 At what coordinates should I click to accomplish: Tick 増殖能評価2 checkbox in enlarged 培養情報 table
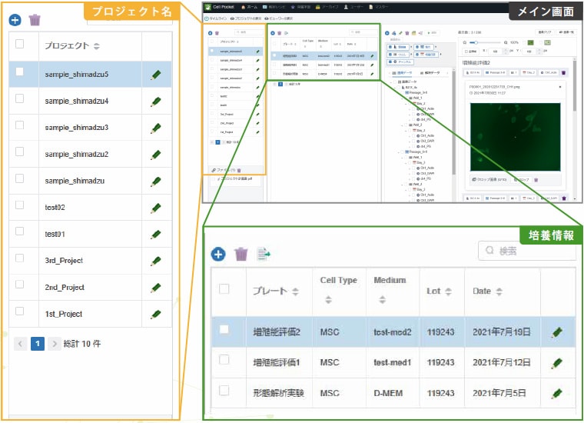tap(224, 329)
